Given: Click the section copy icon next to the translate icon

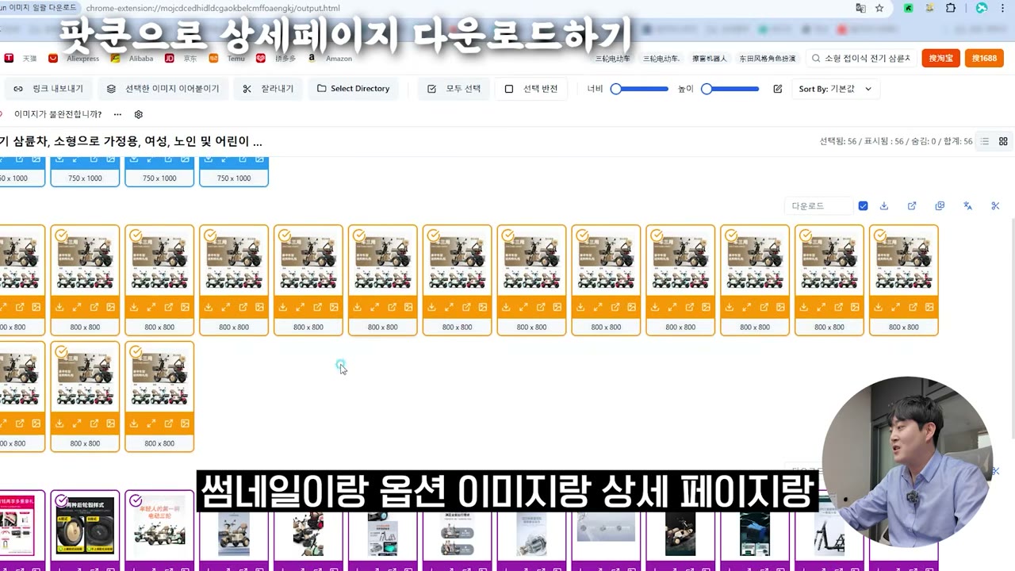Looking at the screenshot, I should 940,206.
